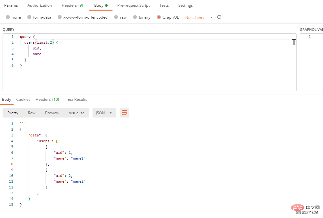The image size is (323, 218).
Task: Click the "uid": 2 response line
Action: 63,176
